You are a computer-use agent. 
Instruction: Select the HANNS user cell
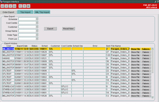click(8, 58)
